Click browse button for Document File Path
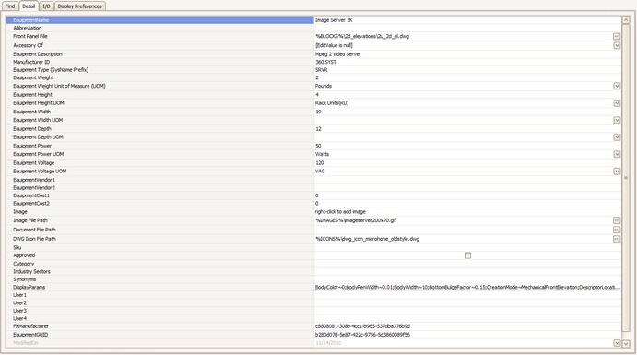This screenshot has height=355, width=637. point(617,230)
